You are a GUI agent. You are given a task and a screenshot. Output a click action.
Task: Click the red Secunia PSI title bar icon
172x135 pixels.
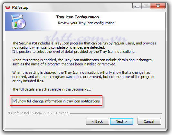pyautogui.click(x=7, y=7)
